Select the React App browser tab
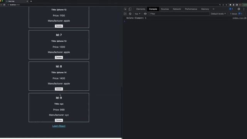The height and width of the screenshot is (139, 247). [17, 1]
